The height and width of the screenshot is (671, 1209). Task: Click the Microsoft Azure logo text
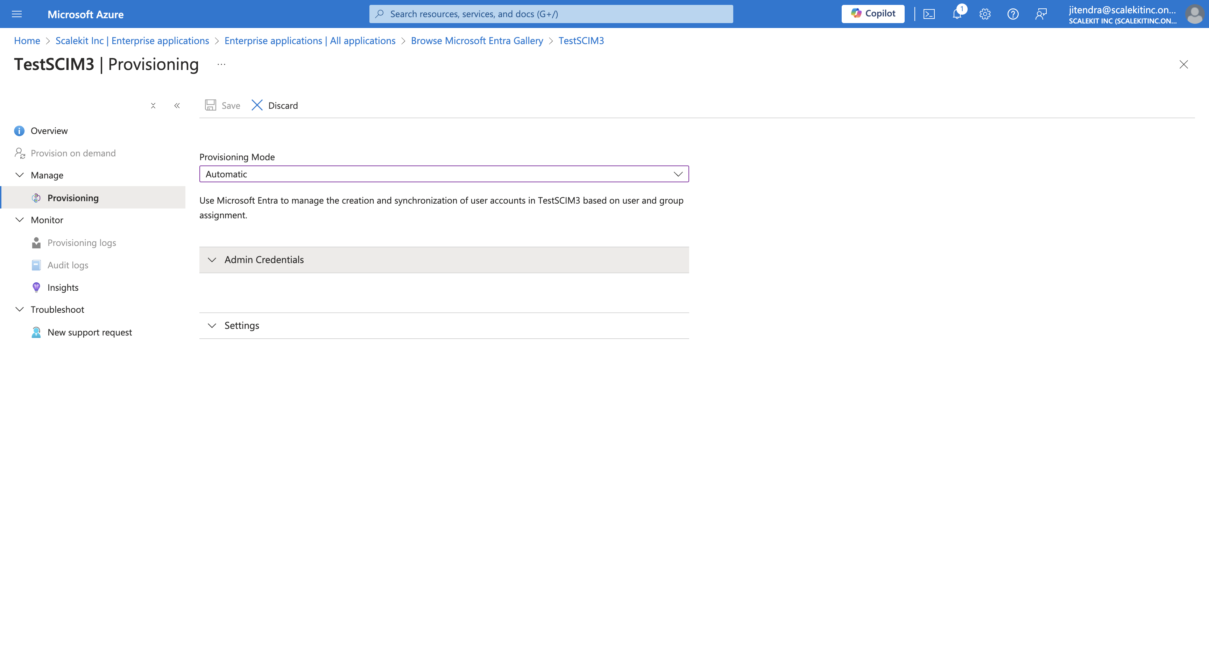point(85,14)
